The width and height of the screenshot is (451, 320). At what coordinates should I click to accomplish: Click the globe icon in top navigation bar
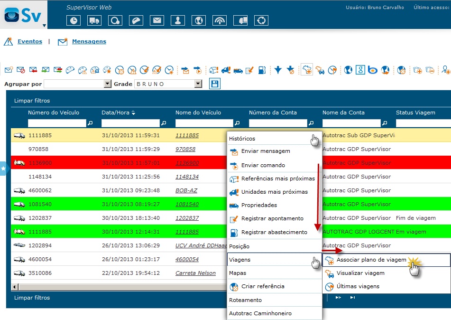(x=199, y=20)
